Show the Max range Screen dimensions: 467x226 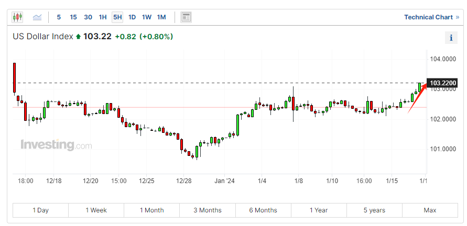(x=430, y=210)
